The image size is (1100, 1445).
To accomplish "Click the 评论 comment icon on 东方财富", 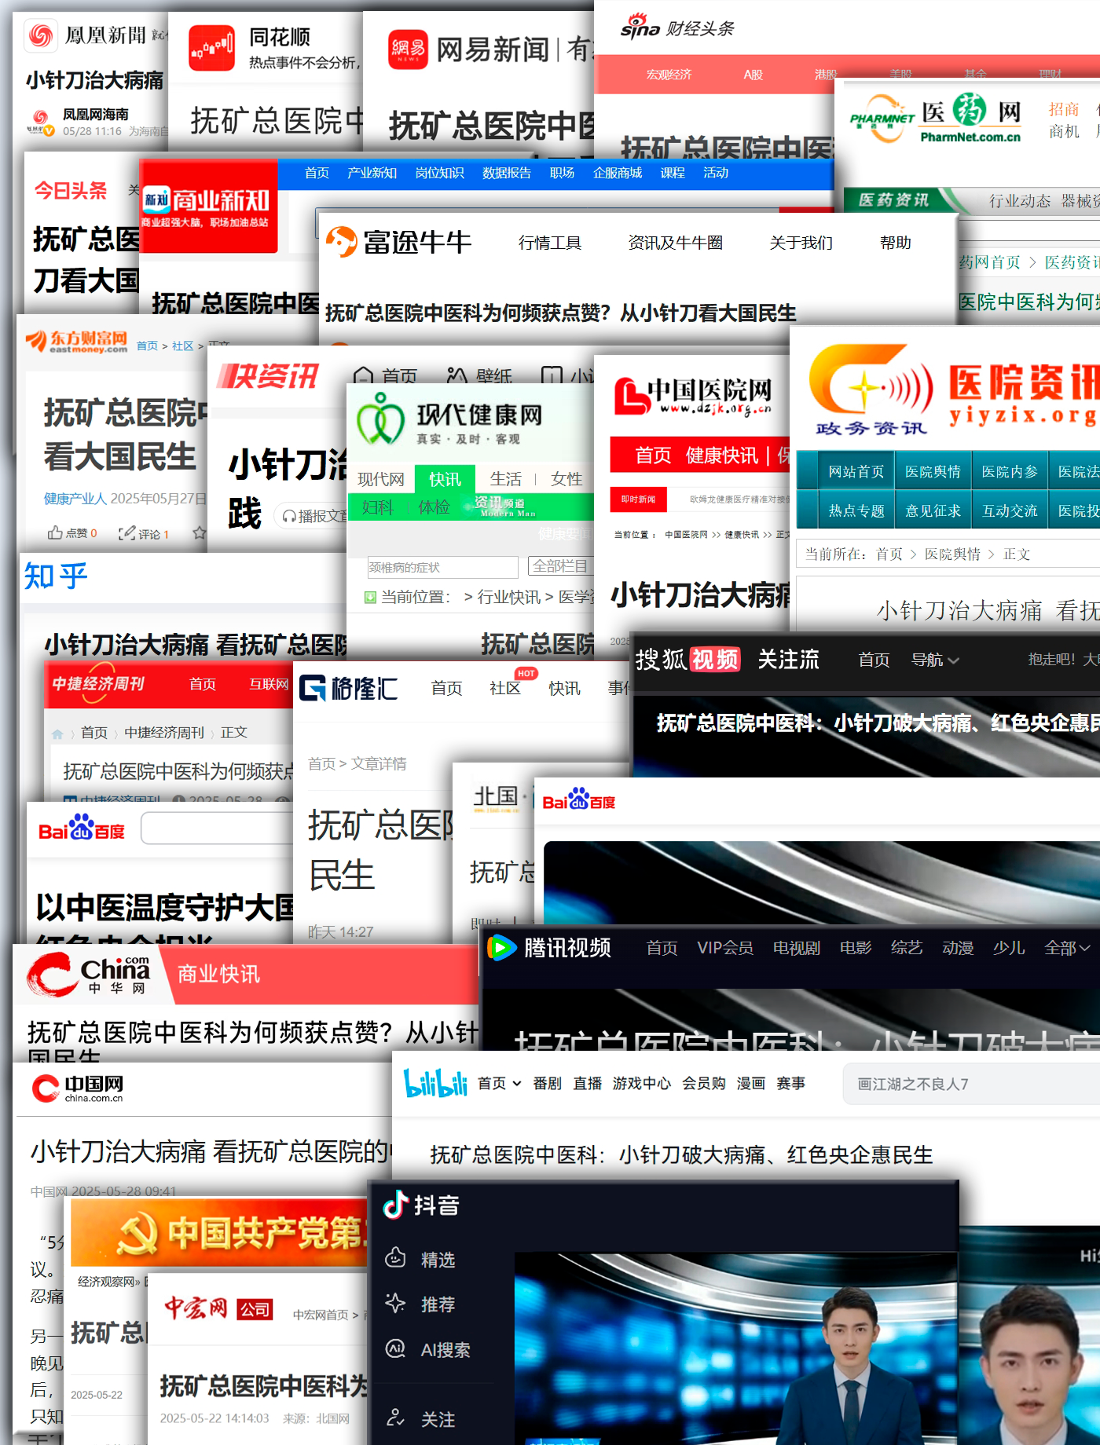I will tap(126, 533).
